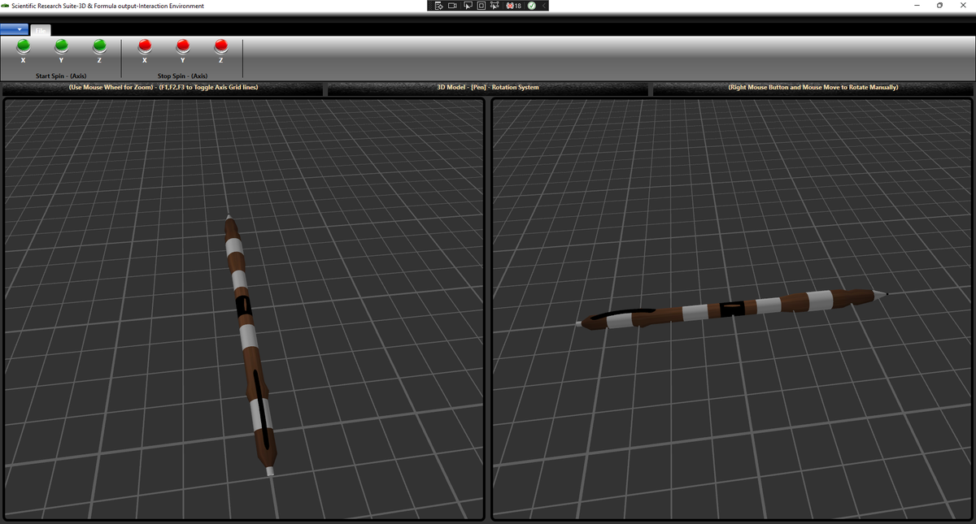Click the 3D Model Pen Rotation System header
This screenshot has height=524, width=976.
point(489,87)
